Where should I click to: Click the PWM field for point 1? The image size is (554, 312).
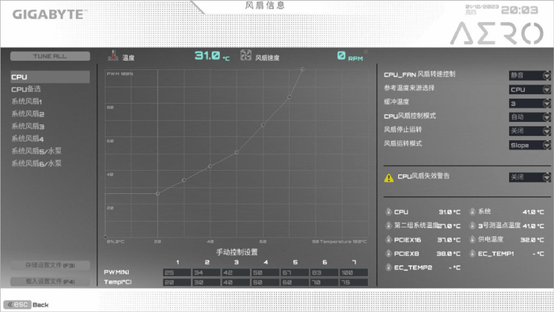(177, 272)
